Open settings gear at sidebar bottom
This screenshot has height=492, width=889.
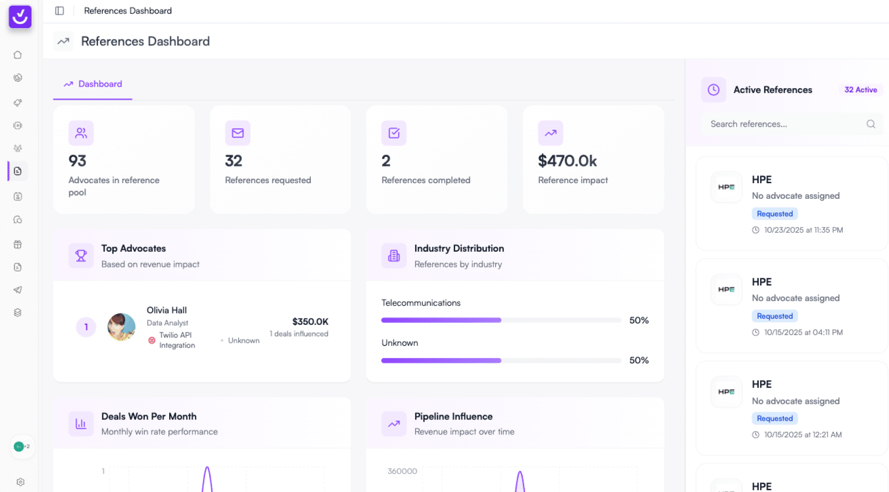pos(20,482)
